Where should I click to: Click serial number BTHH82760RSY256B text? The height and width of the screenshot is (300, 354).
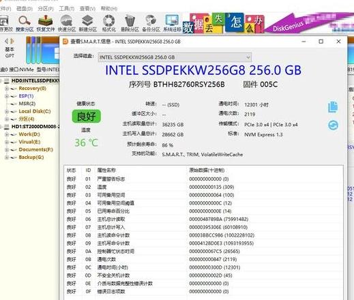click(189, 85)
